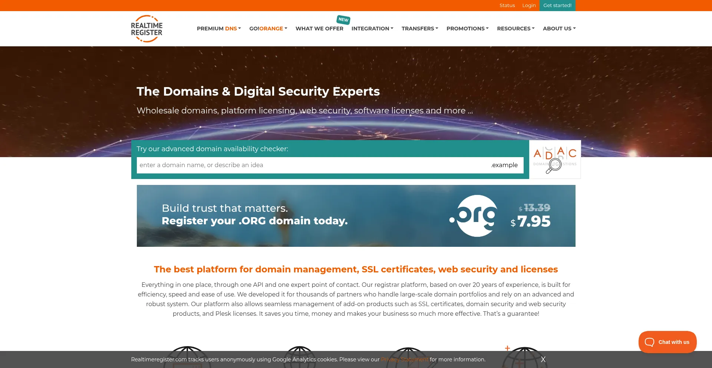Click the Realtime Register logo

(x=146, y=29)
